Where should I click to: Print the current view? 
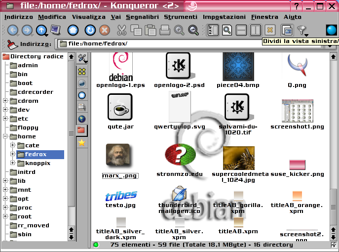click(x=165, y=30)
